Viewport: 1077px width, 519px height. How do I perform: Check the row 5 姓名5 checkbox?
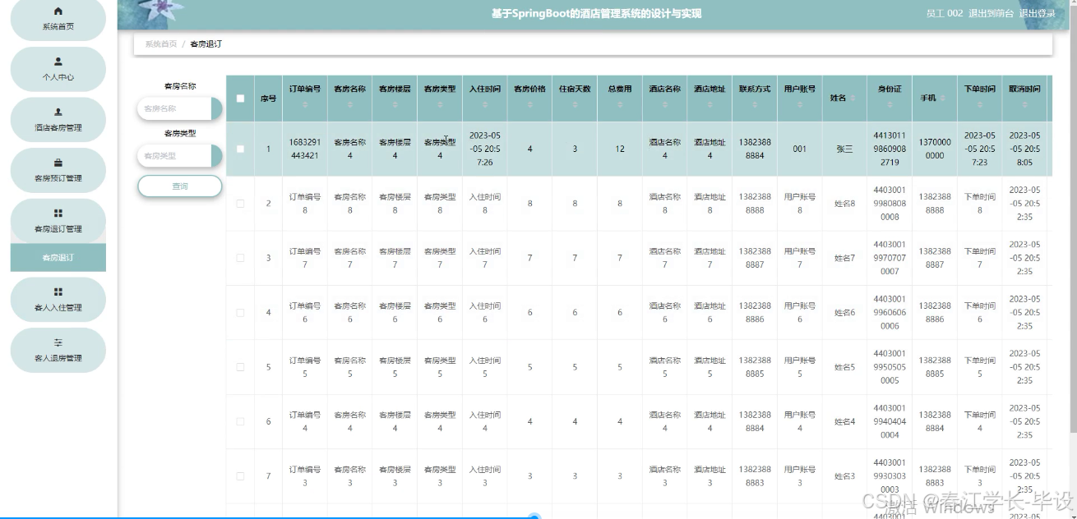click(x=240, y=367)
